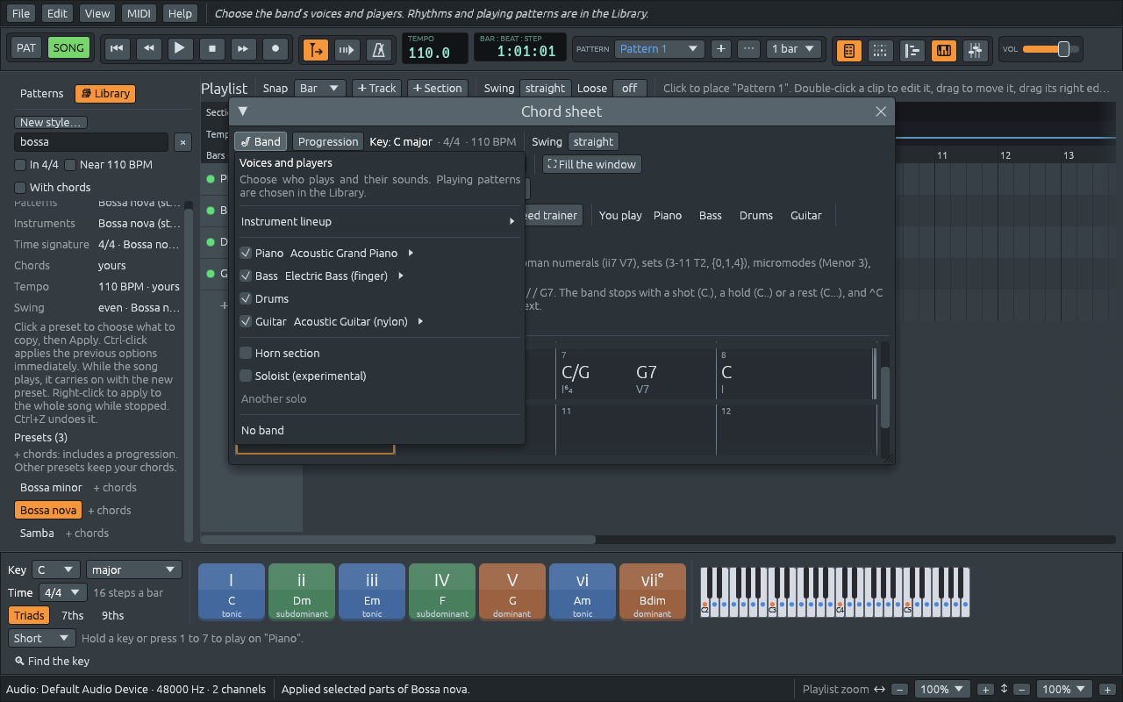1123x702 pixels.
Task: Open the key scale major dropdown
Action: click(x=133, y=569)
